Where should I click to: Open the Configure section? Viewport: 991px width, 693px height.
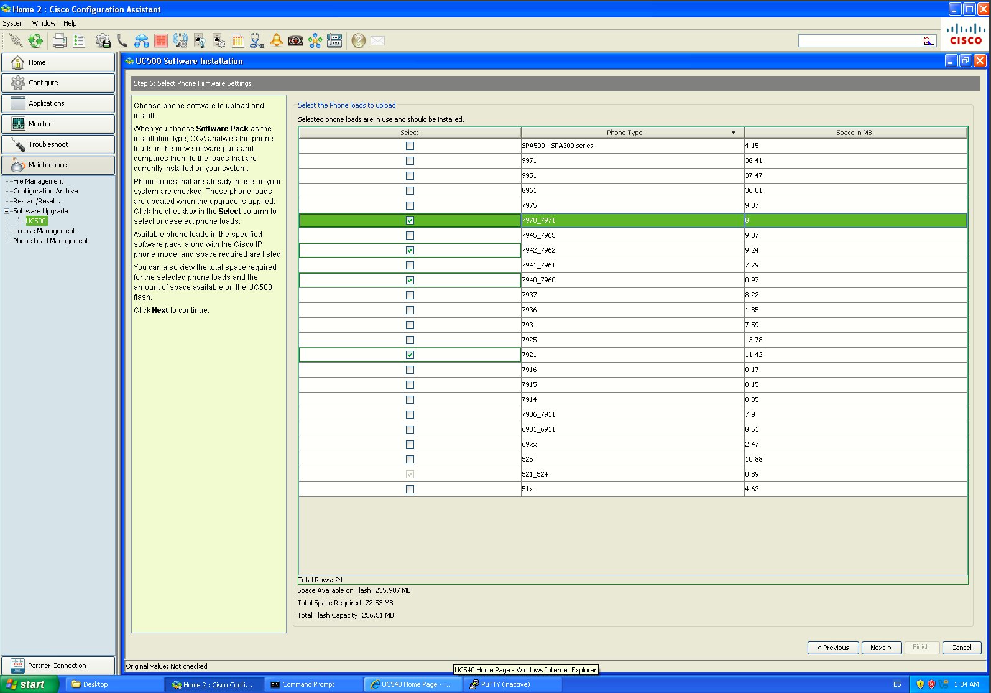click(58, 83)
